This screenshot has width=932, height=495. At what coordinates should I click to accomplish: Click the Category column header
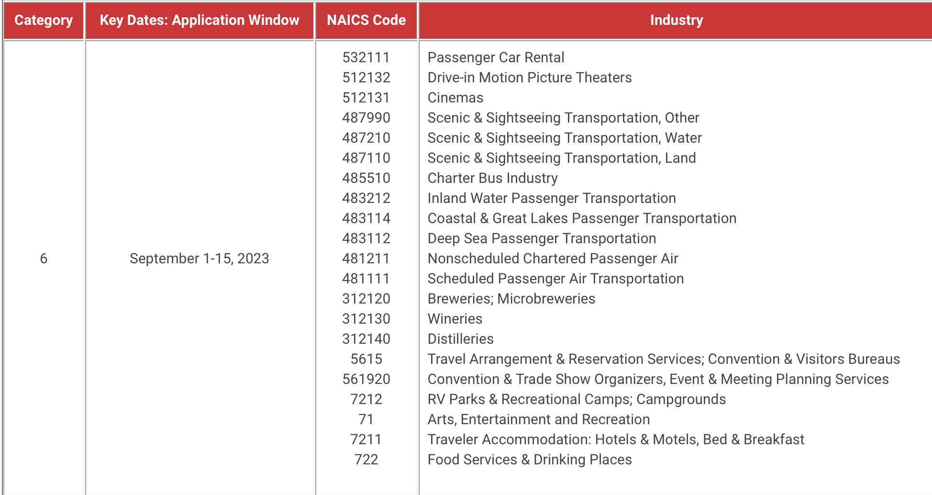[x=44, y=20]
